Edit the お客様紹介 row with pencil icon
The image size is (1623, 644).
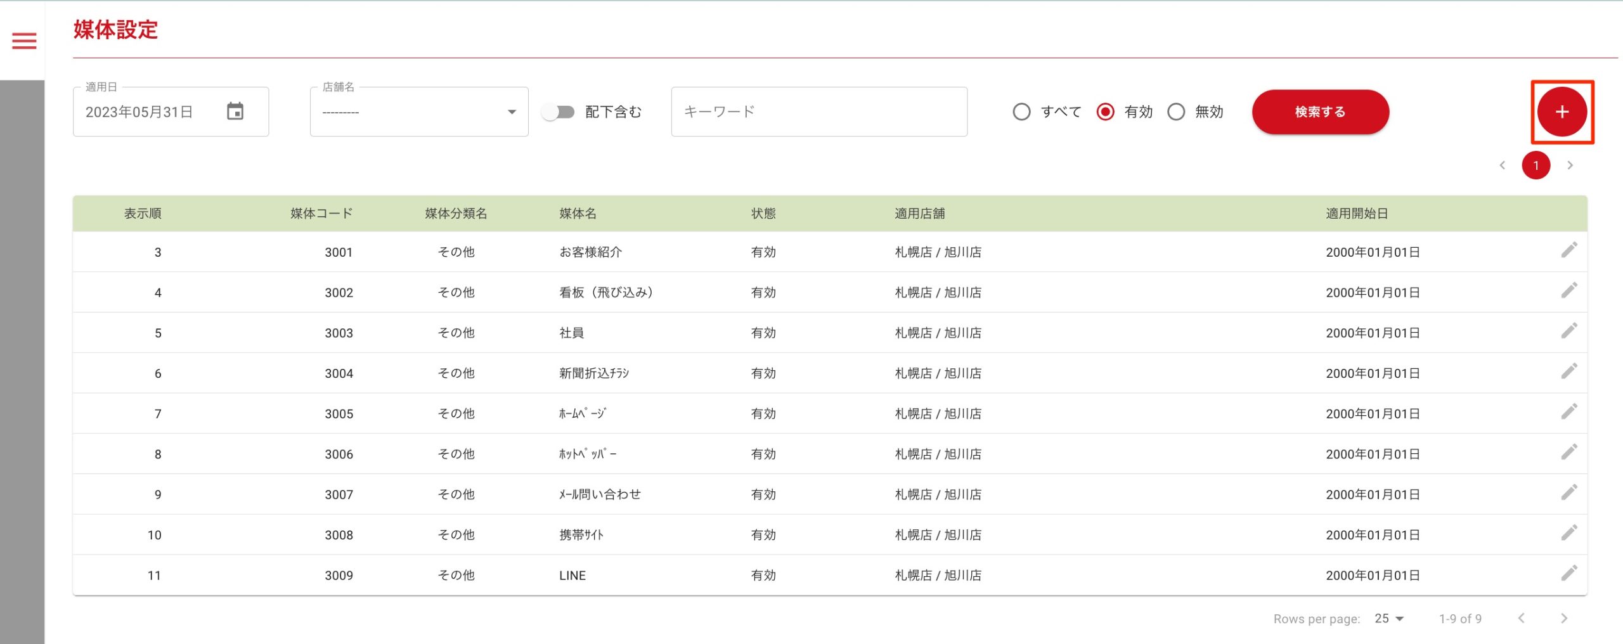(1568, 250)
